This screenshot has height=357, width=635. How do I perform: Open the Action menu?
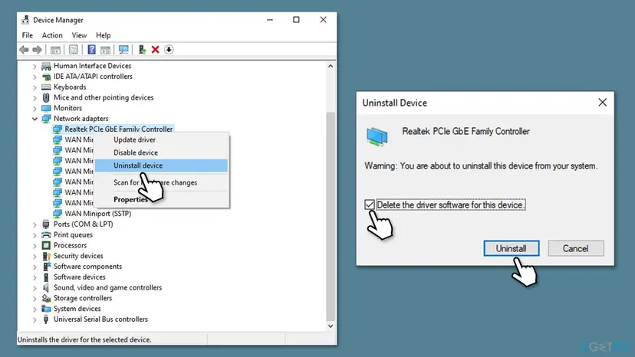(x=52, y=35)
